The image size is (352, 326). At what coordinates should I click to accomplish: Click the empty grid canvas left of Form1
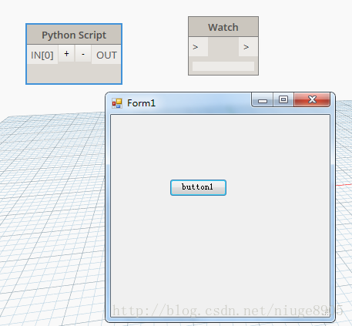(52, 218)
